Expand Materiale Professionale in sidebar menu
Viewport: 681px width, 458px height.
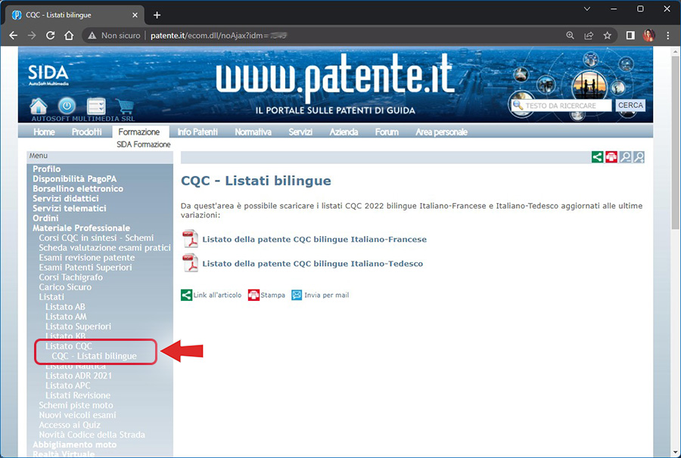point(81,228)
